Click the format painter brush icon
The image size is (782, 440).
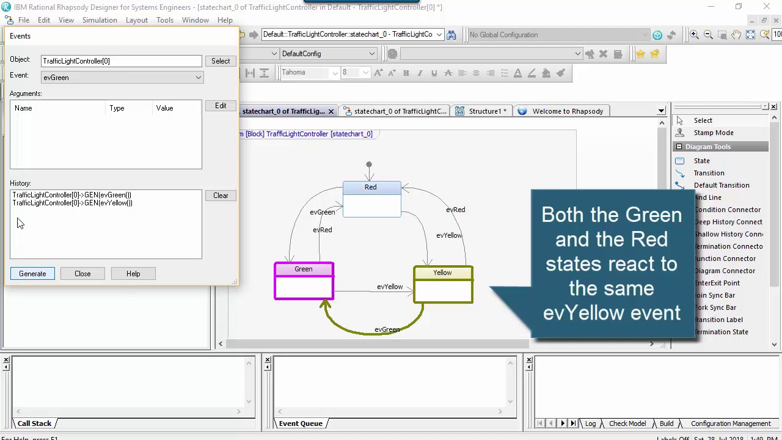pyautogui.click(x=561, y=73)
